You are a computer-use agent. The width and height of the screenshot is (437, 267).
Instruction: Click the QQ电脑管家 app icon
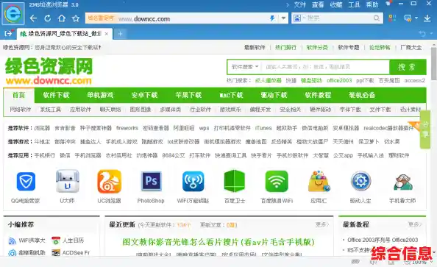pos(26,182)
